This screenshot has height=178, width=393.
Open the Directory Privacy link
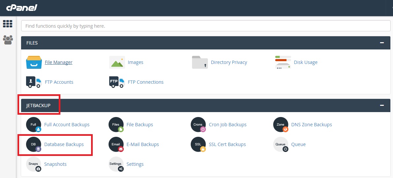click(229, 62)
